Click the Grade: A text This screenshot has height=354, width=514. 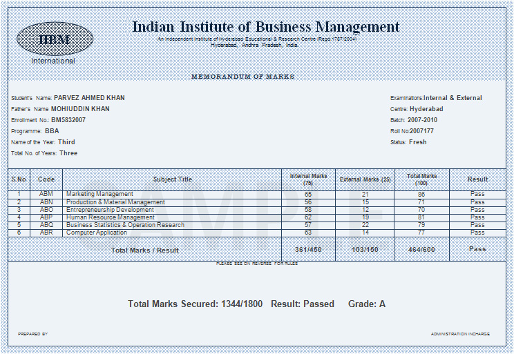click(x=367, y=304)
